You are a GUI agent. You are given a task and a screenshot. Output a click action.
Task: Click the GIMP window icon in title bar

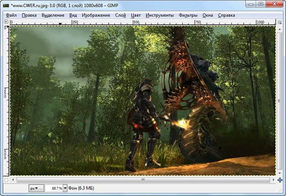[6, 6]
